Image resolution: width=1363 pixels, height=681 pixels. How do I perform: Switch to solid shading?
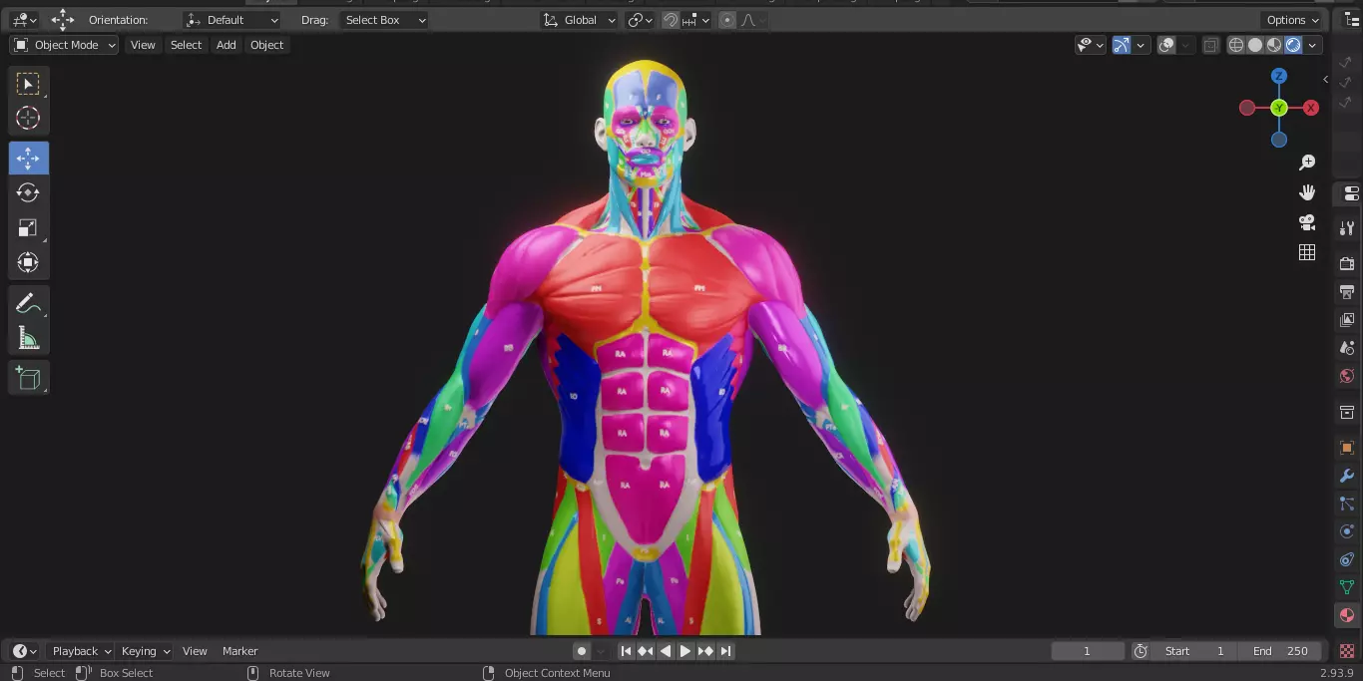click(x=1255, y=45)
